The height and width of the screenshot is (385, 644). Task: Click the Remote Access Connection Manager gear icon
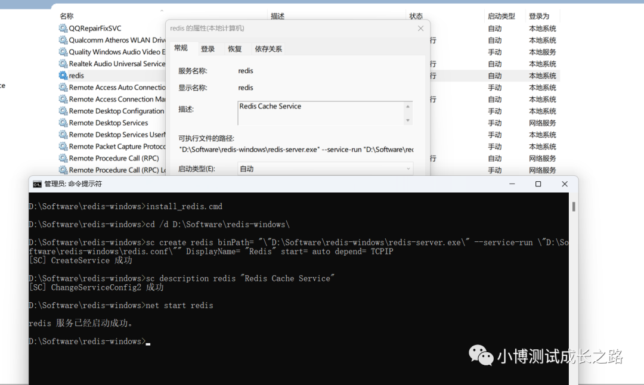63,99
